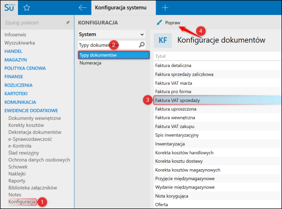Image resolution: width=282 pixels, height=209 pixels.
Task: Pin the command search panel
Action: pyautogui.click(x=68, y=22)
